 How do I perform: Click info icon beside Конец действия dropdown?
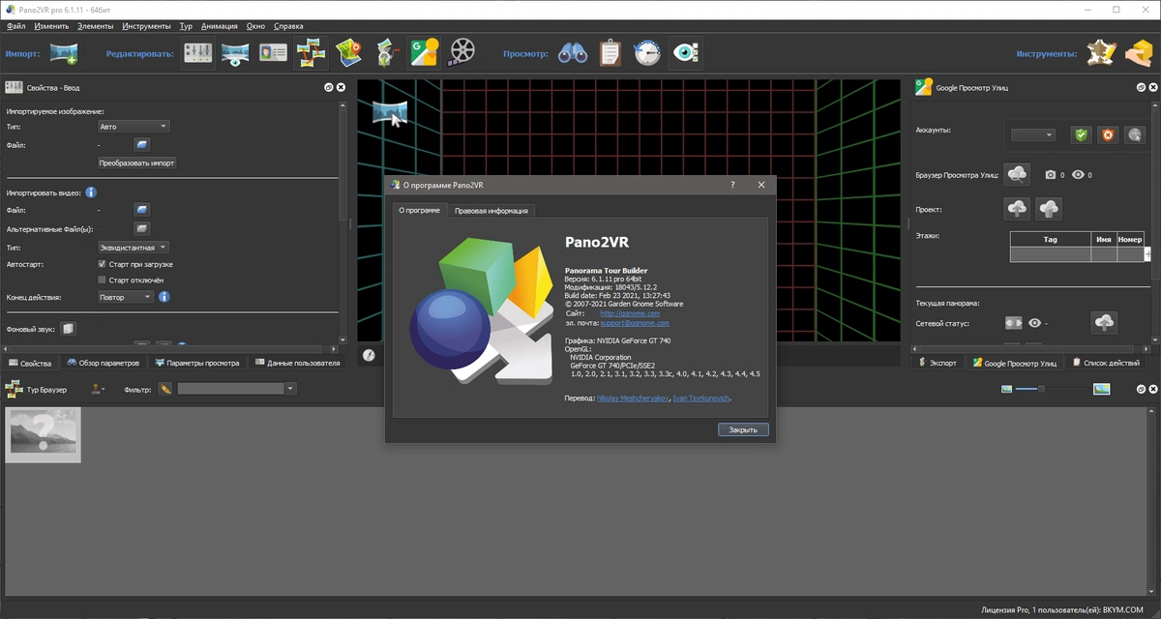[164, 297]
